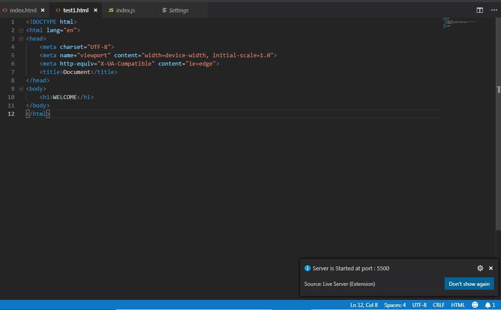Open the notification gear settings

[x=480, y=268]
